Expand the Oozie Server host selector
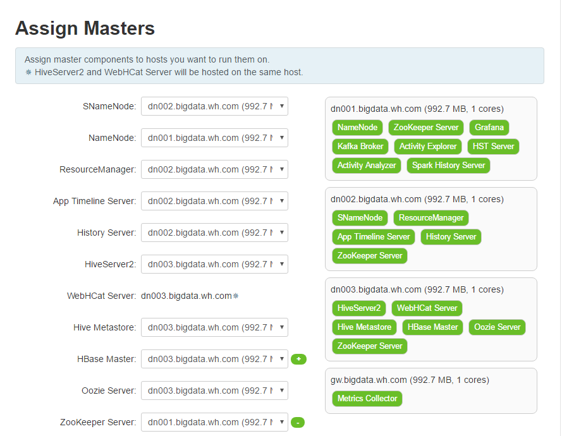This screenshot has width=562, height=436. [x=214, y=391]
